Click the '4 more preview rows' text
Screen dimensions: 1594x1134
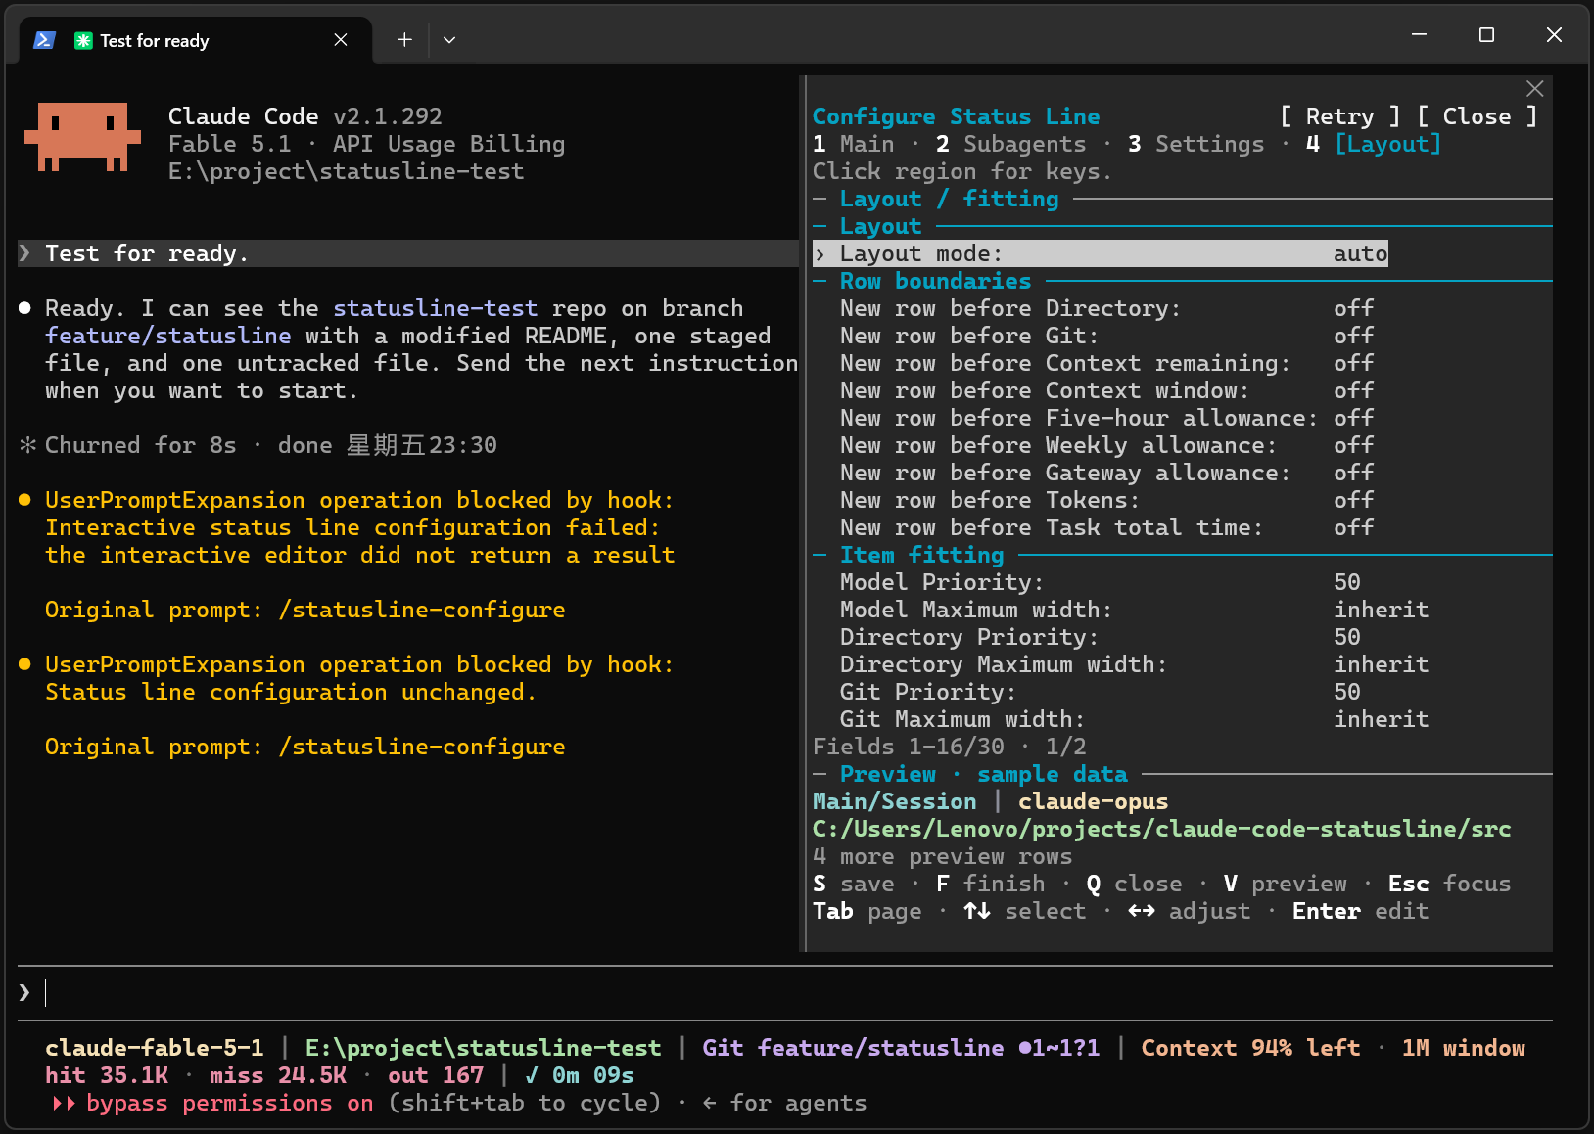(x=943, y=856)
